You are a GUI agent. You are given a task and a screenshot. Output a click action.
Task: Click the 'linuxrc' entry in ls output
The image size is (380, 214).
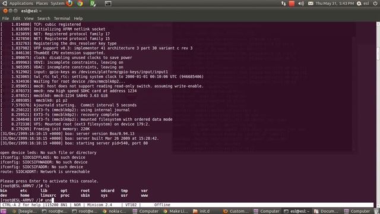tap(48, 196)
